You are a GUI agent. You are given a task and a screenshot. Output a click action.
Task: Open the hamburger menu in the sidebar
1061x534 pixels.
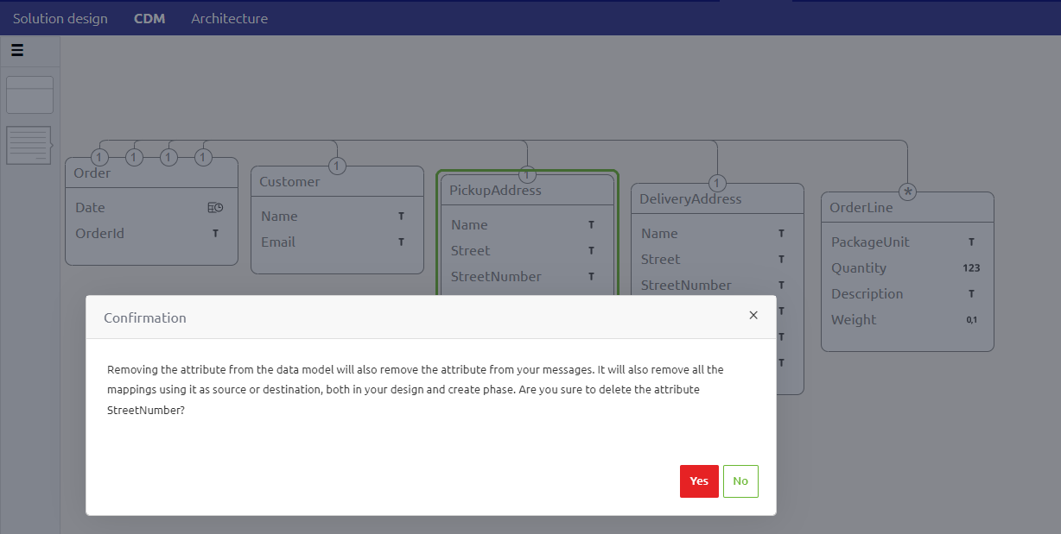click(x=16, y=50)
